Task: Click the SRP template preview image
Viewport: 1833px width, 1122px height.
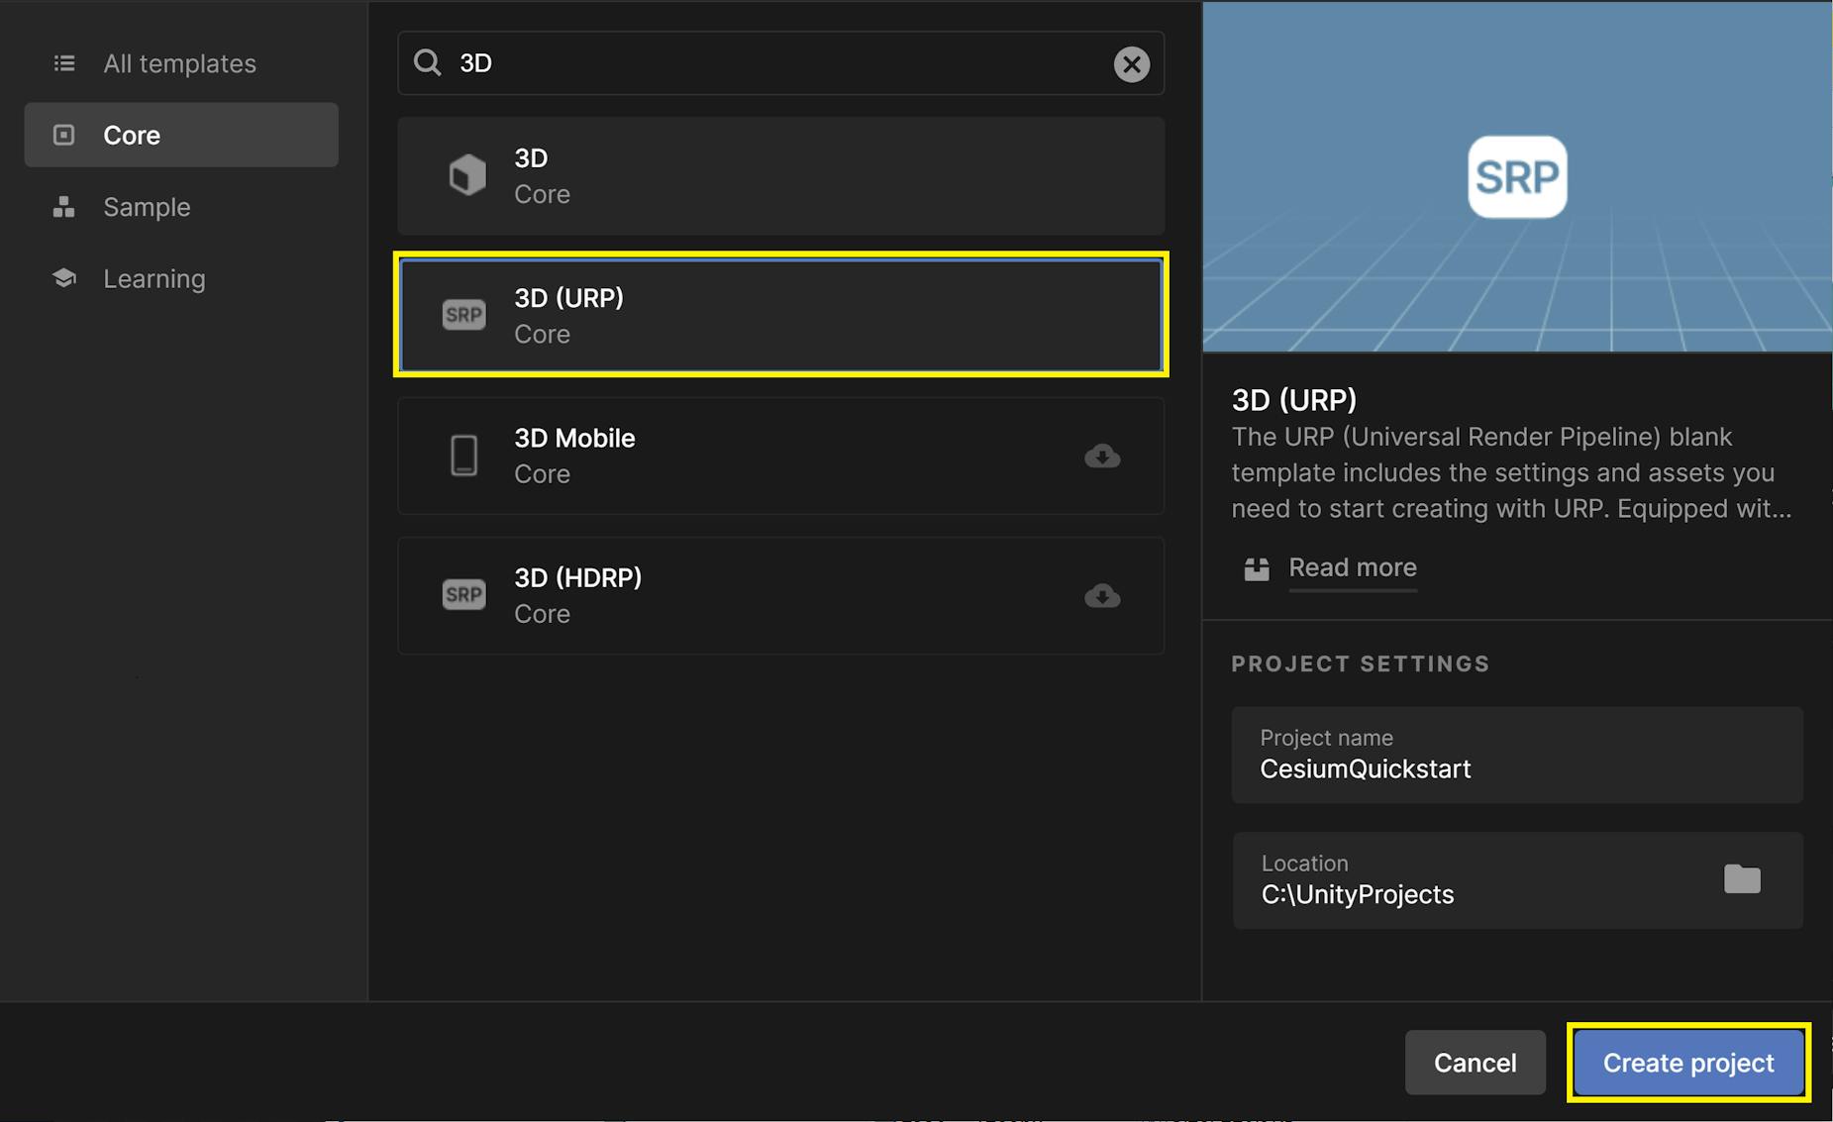Action: 1516,176
